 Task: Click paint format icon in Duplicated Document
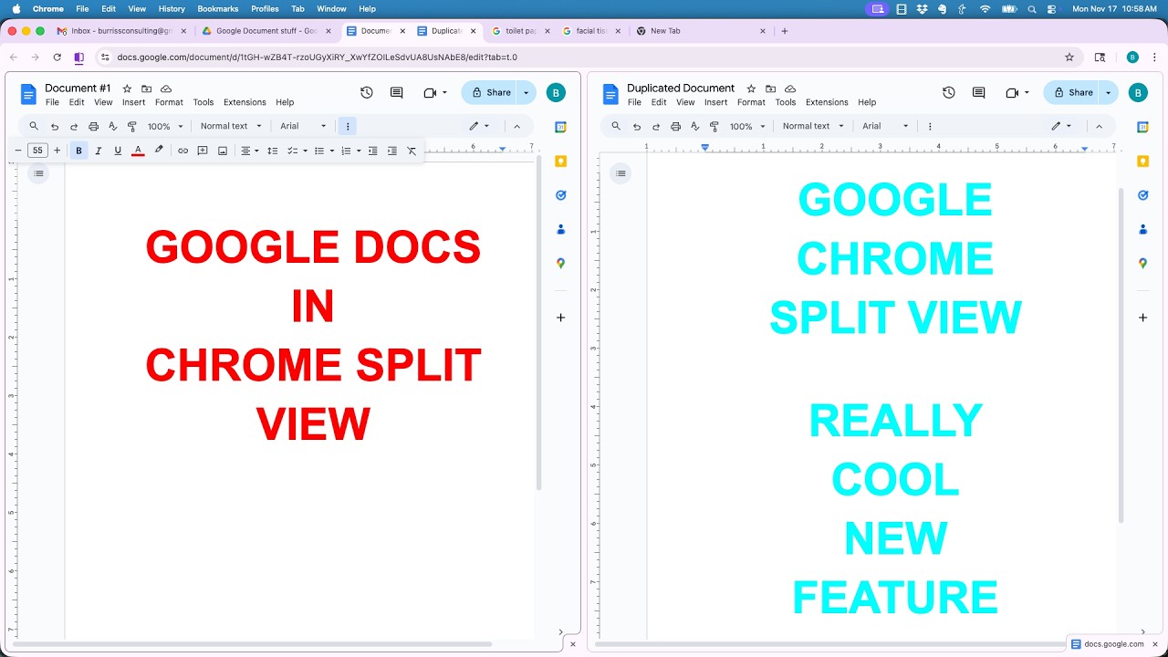714,126
